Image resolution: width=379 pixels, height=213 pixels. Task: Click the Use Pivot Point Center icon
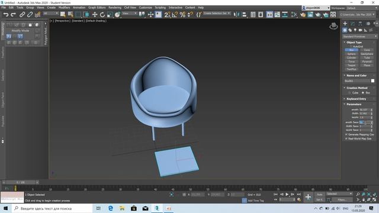pyautogui.click(x=142, y=14)
